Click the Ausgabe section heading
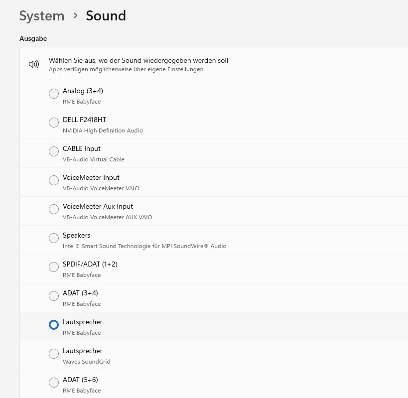Image resolution: width=408 pixels, height=398 pixels. 33,38
